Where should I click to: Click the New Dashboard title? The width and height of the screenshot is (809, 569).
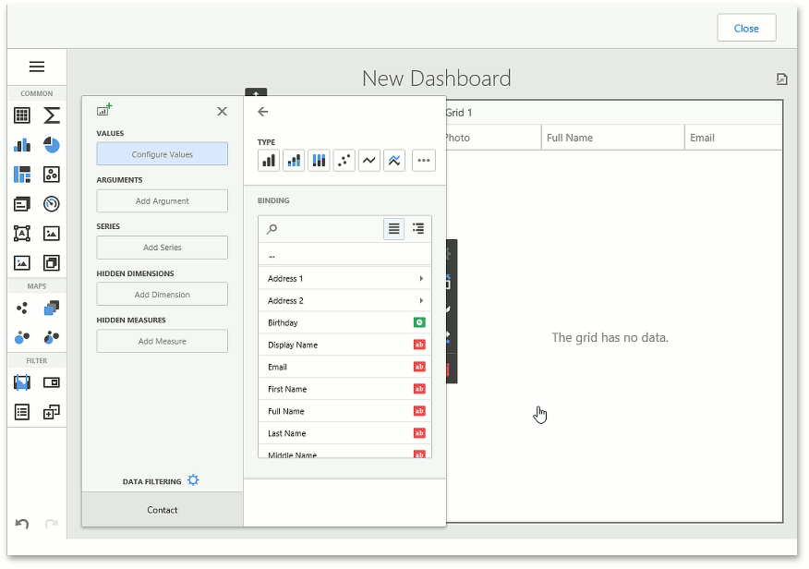436,79
